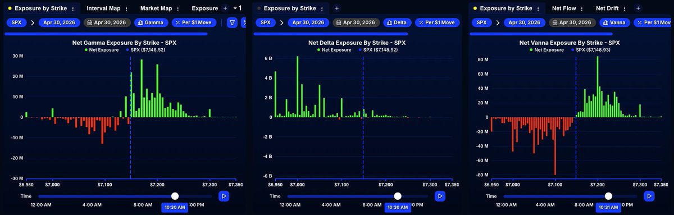
Task: Click 10:30 AM time marker in Delta panel
Action: coord(397,207)
